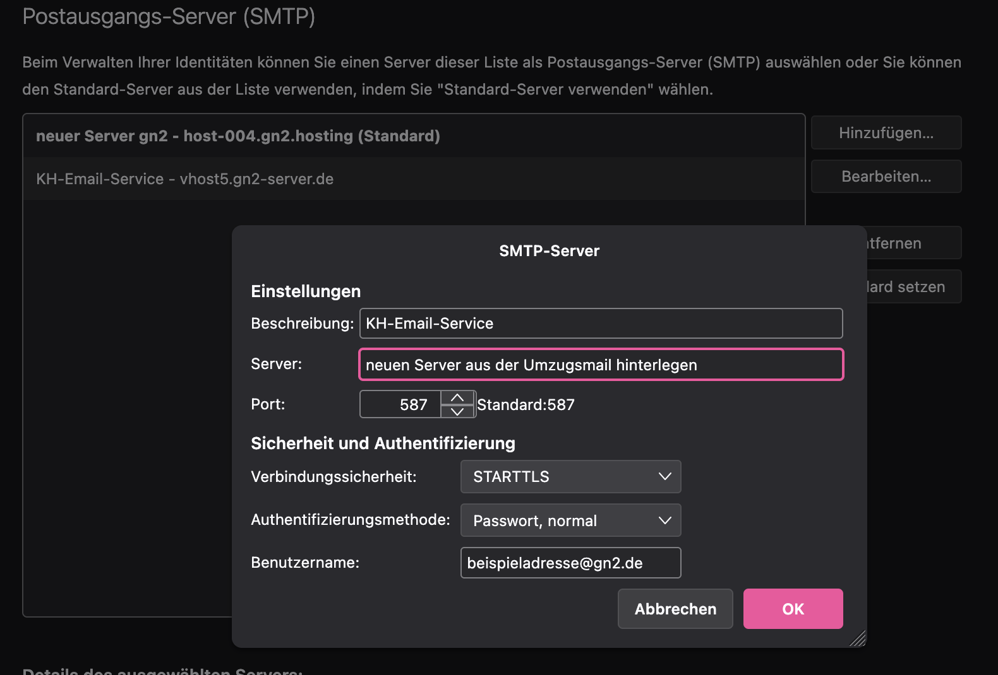Select the neuer Server gn2 standard entry
998x675 pixels.
(414, 136)
